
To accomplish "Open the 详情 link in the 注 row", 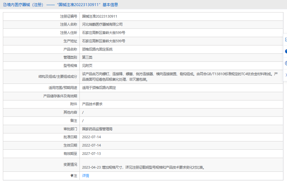I will [x=86, y=176].
